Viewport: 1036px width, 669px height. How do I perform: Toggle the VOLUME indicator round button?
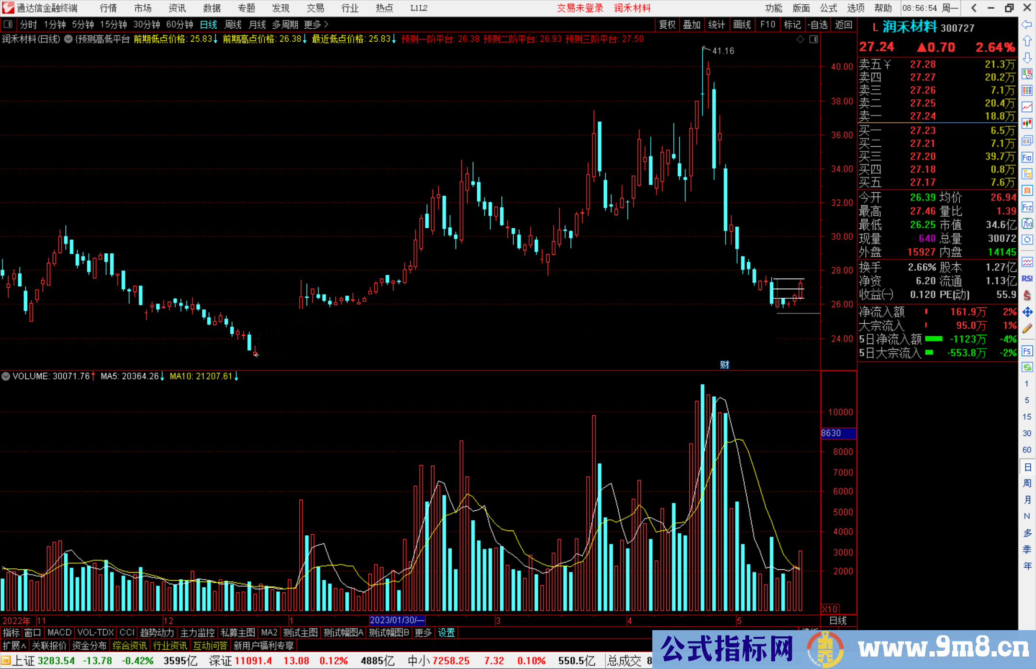[6, 376]
